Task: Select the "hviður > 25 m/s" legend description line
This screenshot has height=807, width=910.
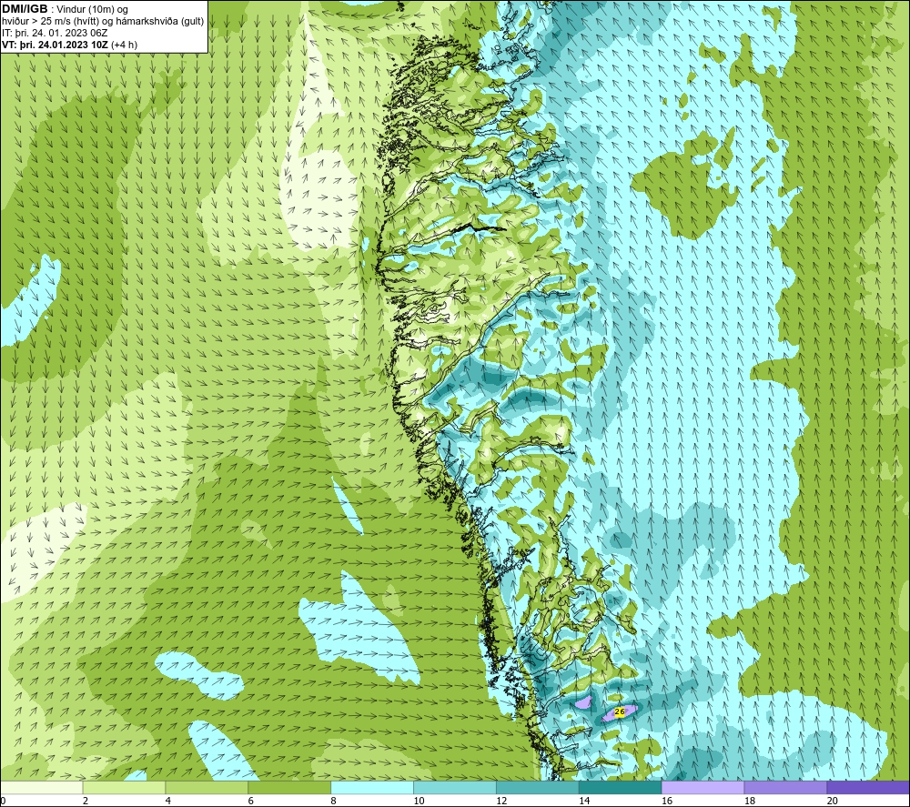Action: click(x=103, y=21)
